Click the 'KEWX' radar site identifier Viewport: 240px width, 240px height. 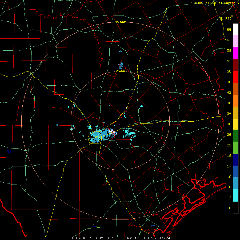coord(128,238)
